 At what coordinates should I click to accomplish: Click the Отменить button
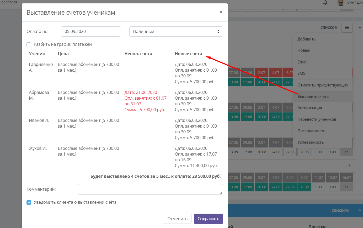(178, 219)
